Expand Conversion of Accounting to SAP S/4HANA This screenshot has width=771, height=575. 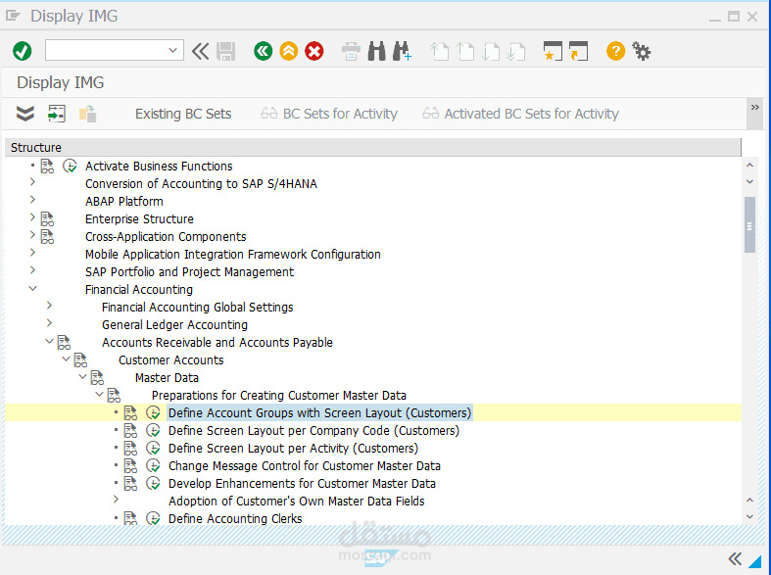(32, 182)
